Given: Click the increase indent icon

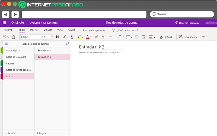Looking at the screenshot, I should [x=144, y=37].
